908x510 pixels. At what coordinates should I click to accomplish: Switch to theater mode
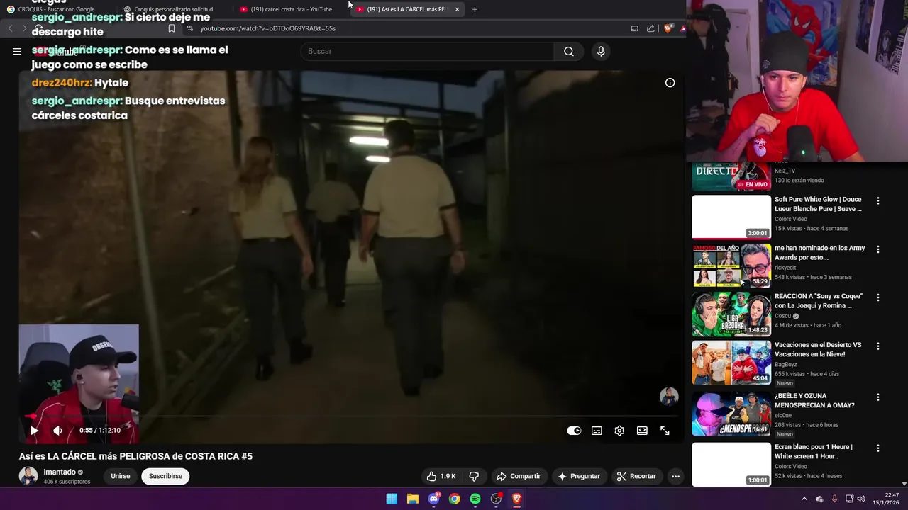[x=642, y=431]
